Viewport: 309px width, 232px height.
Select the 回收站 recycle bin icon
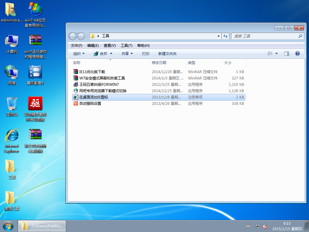click(12, 105)
